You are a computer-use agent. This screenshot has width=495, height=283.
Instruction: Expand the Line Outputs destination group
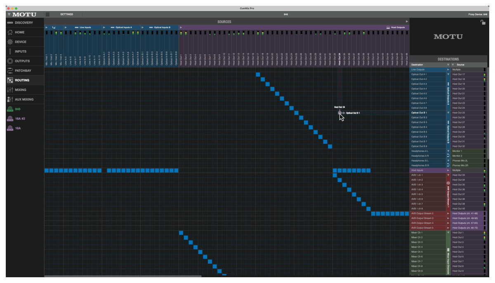(x=448, y=70)
